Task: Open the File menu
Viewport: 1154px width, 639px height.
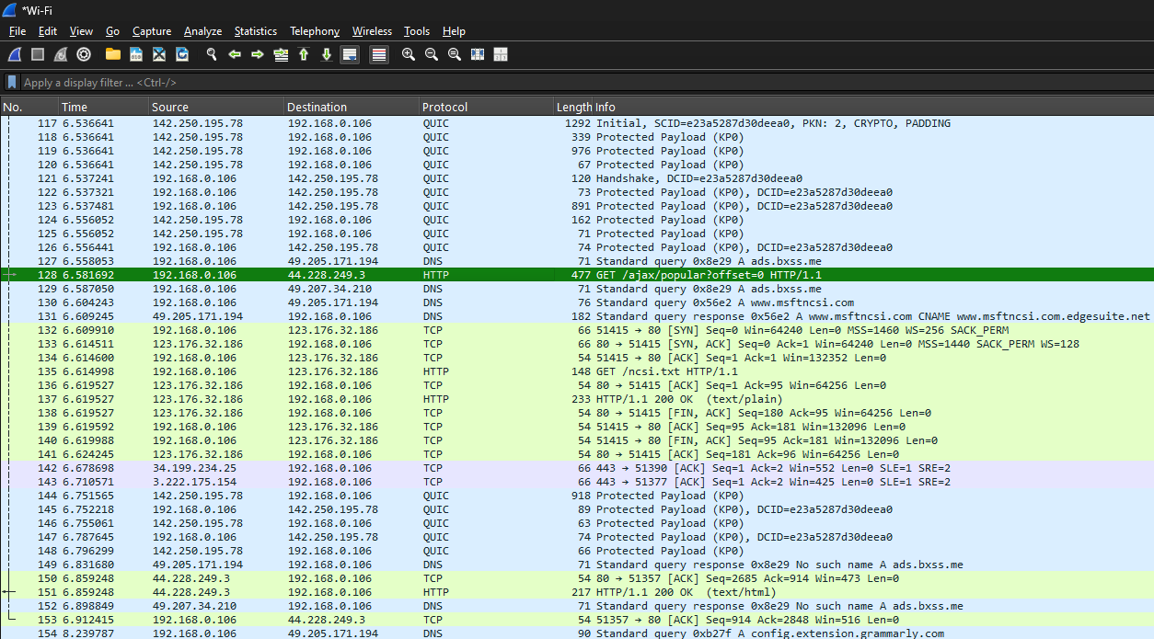Action: pyautogui.click(x=17, y=31)
